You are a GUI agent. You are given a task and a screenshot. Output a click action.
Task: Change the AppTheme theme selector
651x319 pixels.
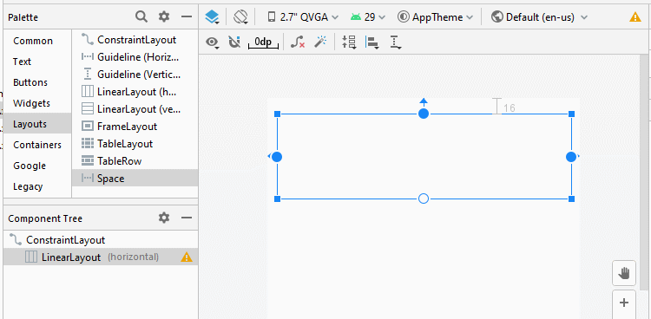[x=436, y=17]
